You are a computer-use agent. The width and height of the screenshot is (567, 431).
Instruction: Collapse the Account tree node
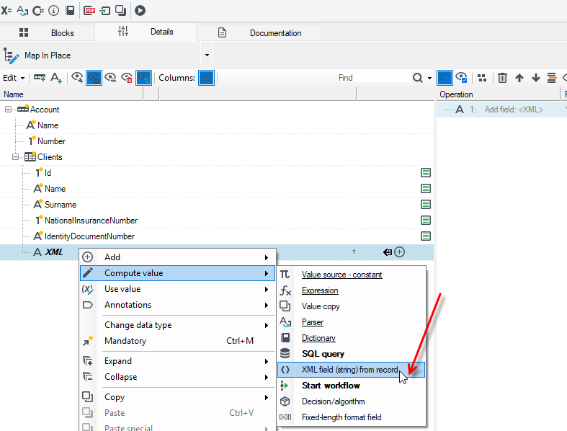8,110
